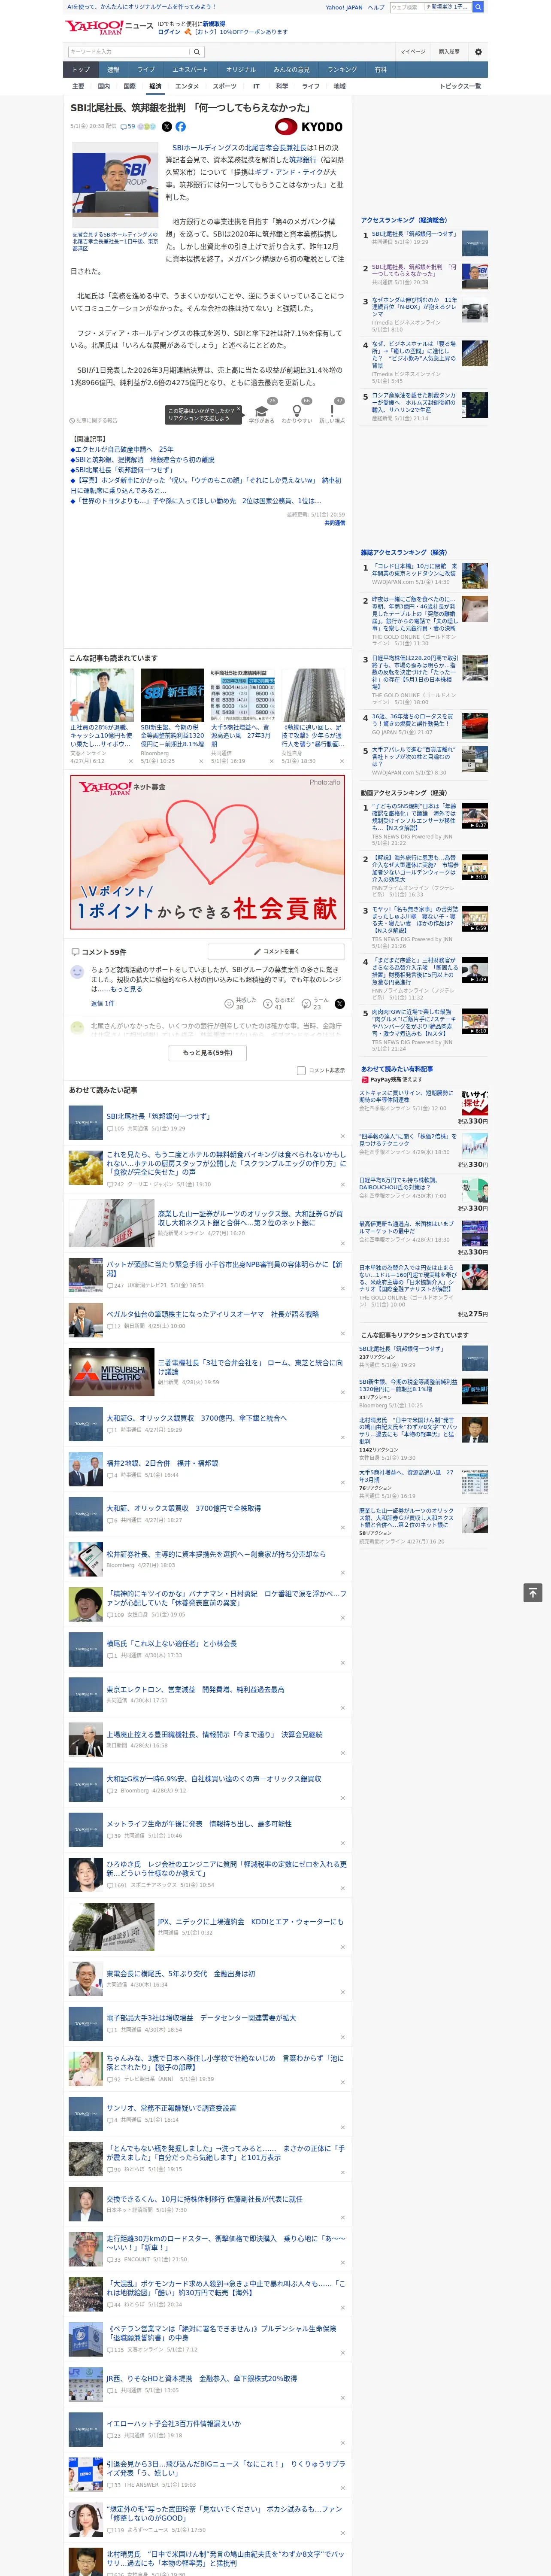
Task: React with わかりやすい lightbulb icon
Action: (297, 411)
